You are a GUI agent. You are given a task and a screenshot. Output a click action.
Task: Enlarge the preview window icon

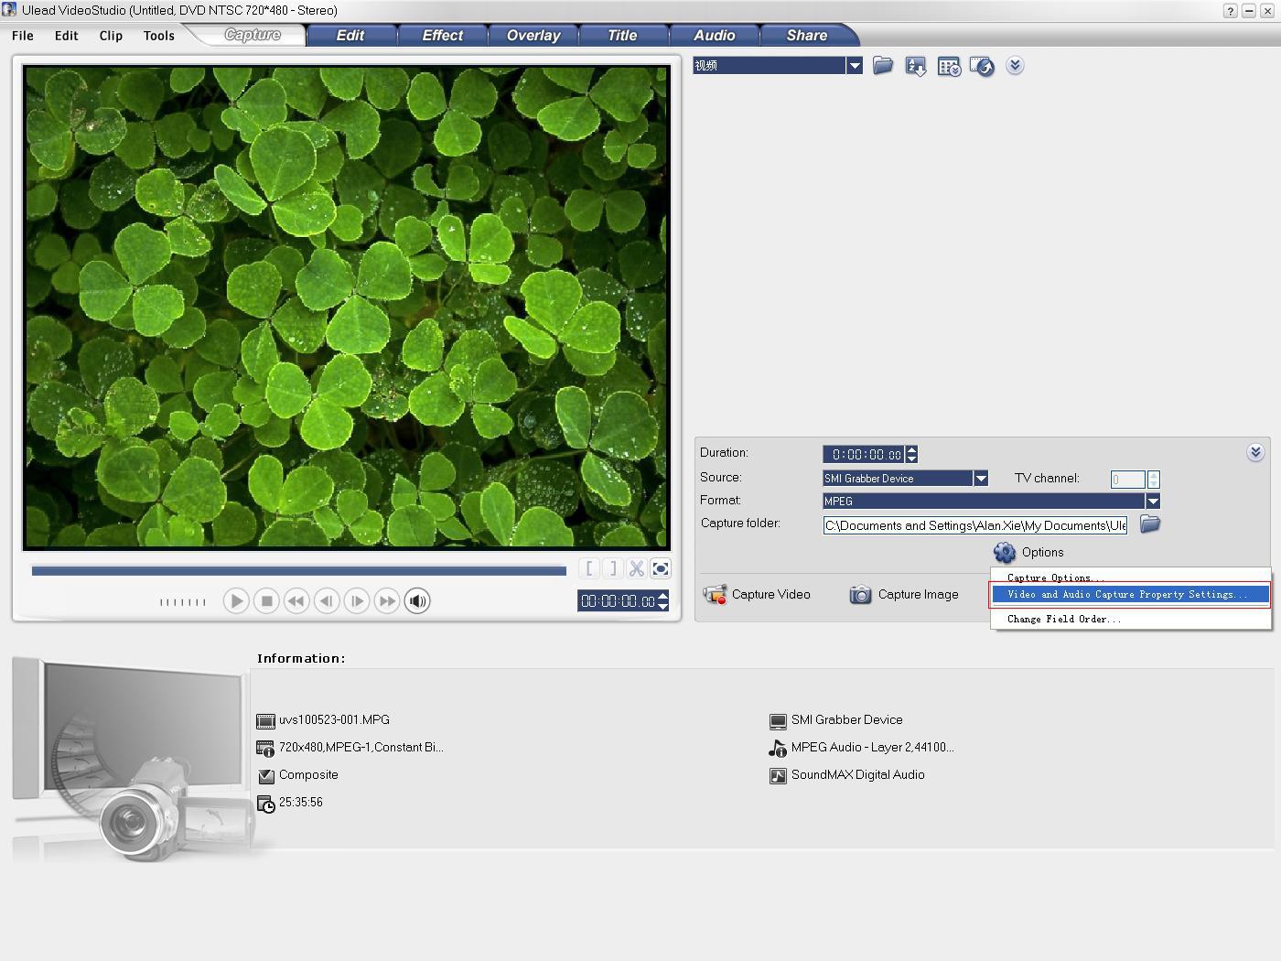coord(661,569)
